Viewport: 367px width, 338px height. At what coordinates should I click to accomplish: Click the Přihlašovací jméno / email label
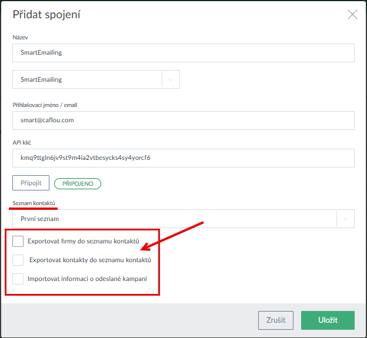[x=45, y=105]
